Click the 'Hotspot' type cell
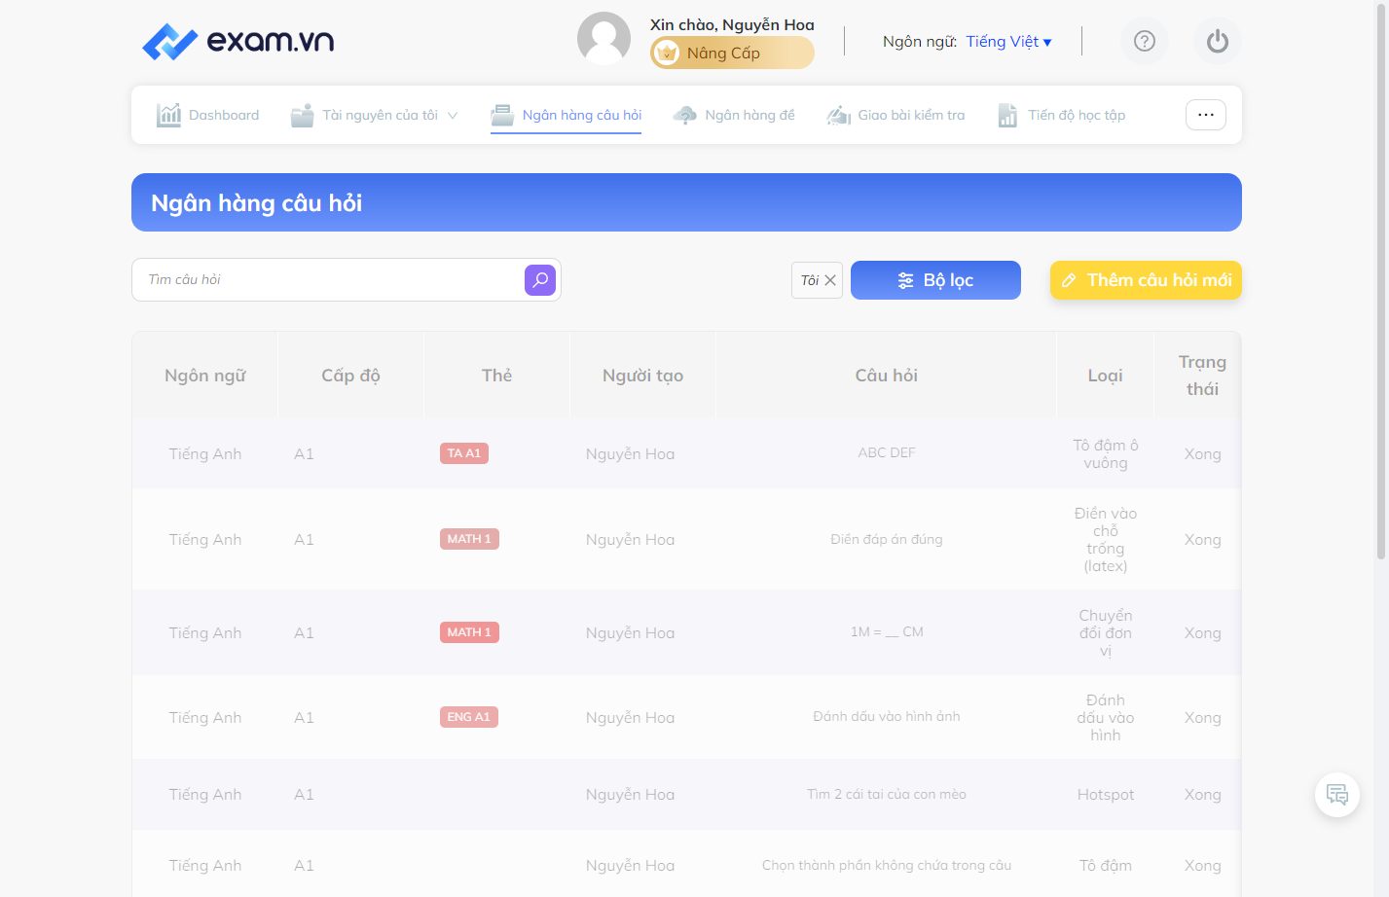The image size is (1389, 897). (1106, 795)
